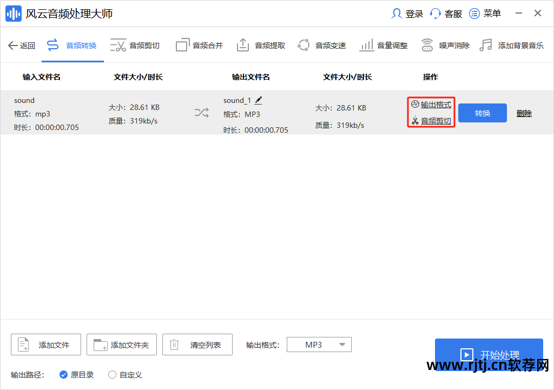This screenshot has width=554, height=390.
Task: Click 返回 to go back
Action: pyautogui.click(x=22, y=45)
